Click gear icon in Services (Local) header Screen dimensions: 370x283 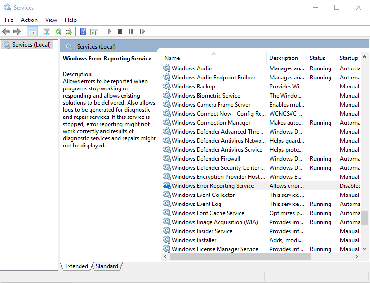click(69, 47)
